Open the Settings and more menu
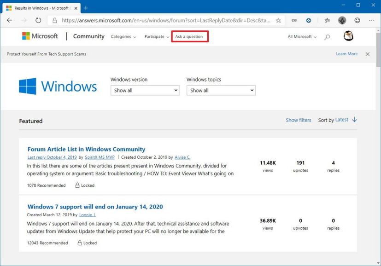Viewport: 381px width, 266px height. pyautogui.click(x=371, y=20)
